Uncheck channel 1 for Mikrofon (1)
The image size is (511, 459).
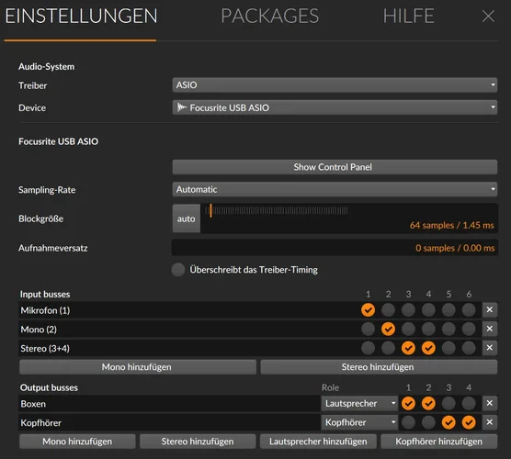coord(368,310)
